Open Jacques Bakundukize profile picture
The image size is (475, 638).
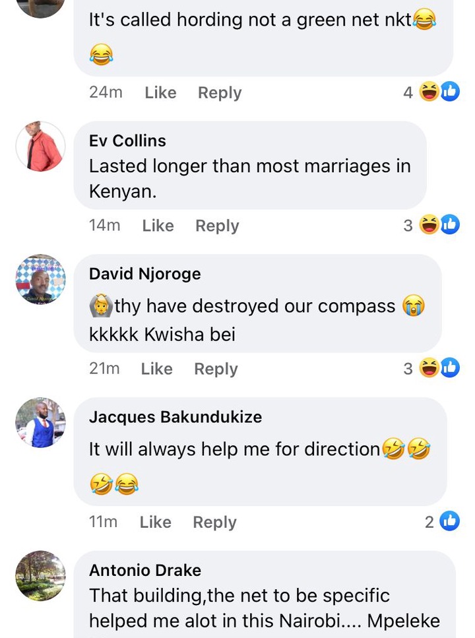(40, 423)
